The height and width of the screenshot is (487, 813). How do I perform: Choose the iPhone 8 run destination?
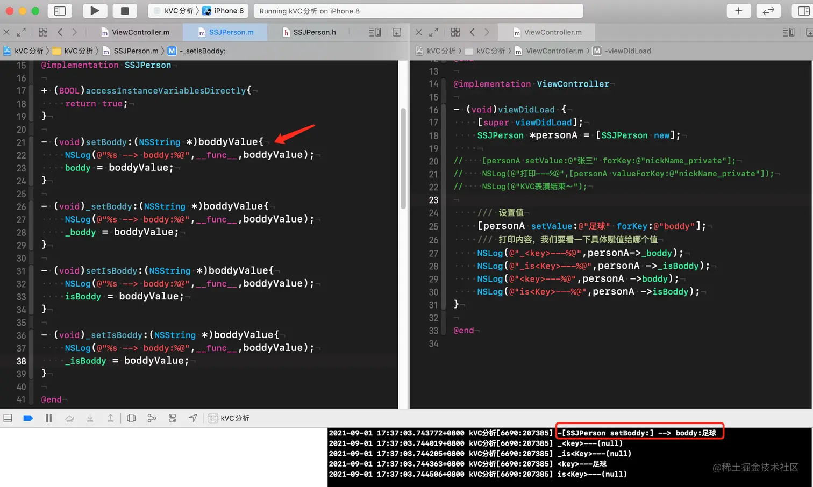coord(223,11)
